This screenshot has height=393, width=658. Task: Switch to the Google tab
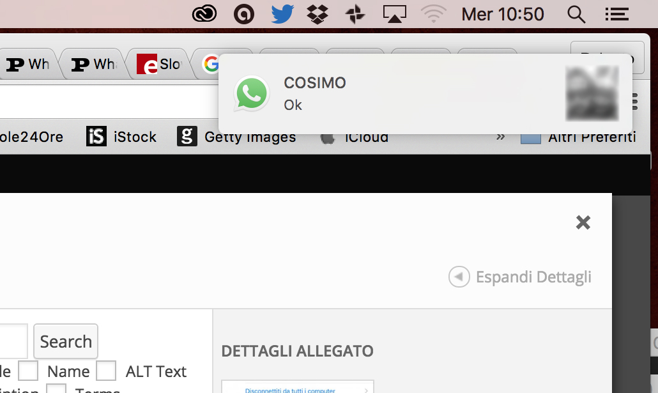point(211,64)
